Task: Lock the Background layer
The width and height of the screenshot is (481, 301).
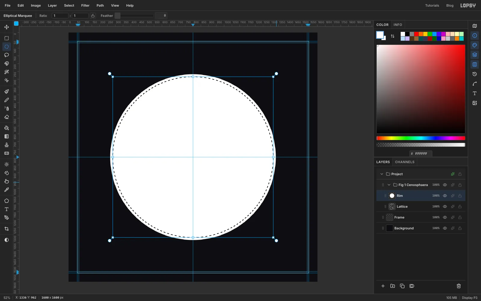Action: (460, 228)
